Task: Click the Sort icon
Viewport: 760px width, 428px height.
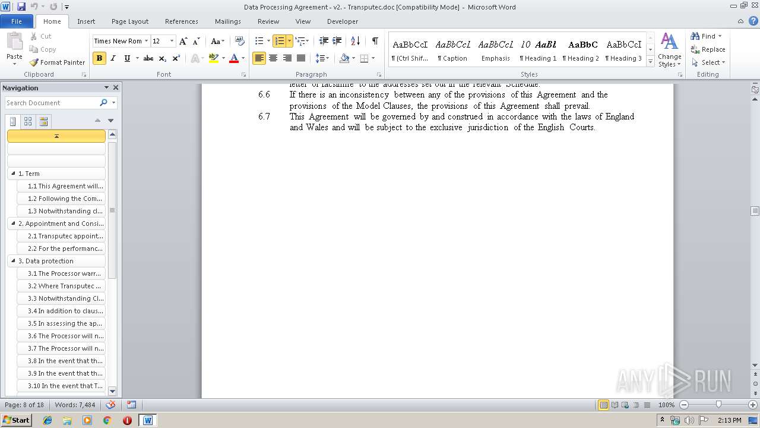Action: tap(355, 41)
